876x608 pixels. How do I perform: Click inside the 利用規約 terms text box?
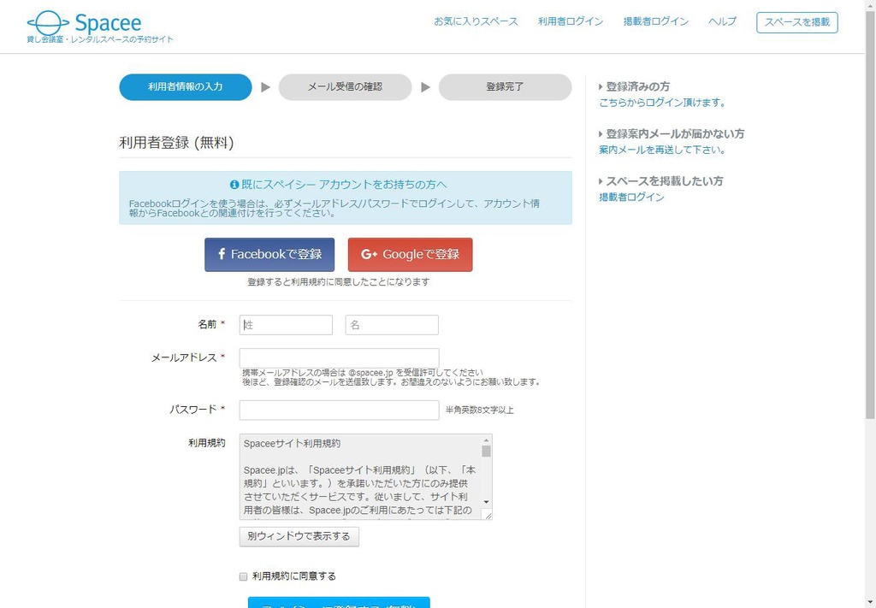click(x=360, y=477)
